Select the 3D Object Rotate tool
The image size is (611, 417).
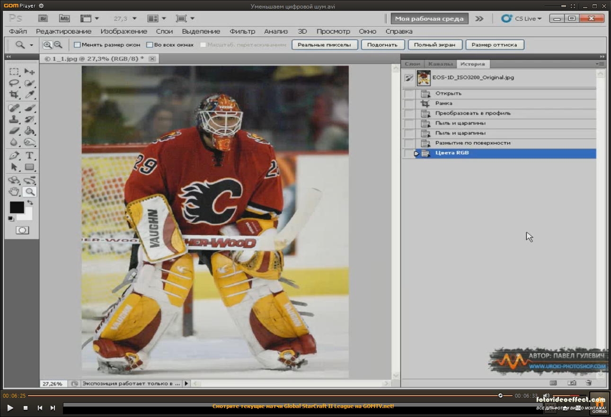point(14,180)
